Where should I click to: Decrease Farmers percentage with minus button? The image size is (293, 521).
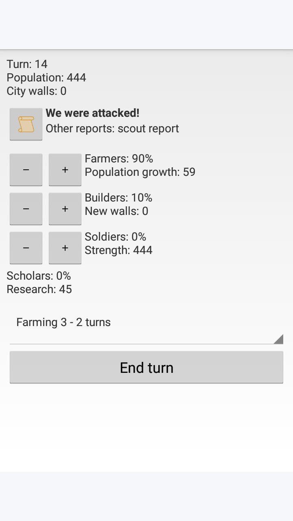coord(26,170)
